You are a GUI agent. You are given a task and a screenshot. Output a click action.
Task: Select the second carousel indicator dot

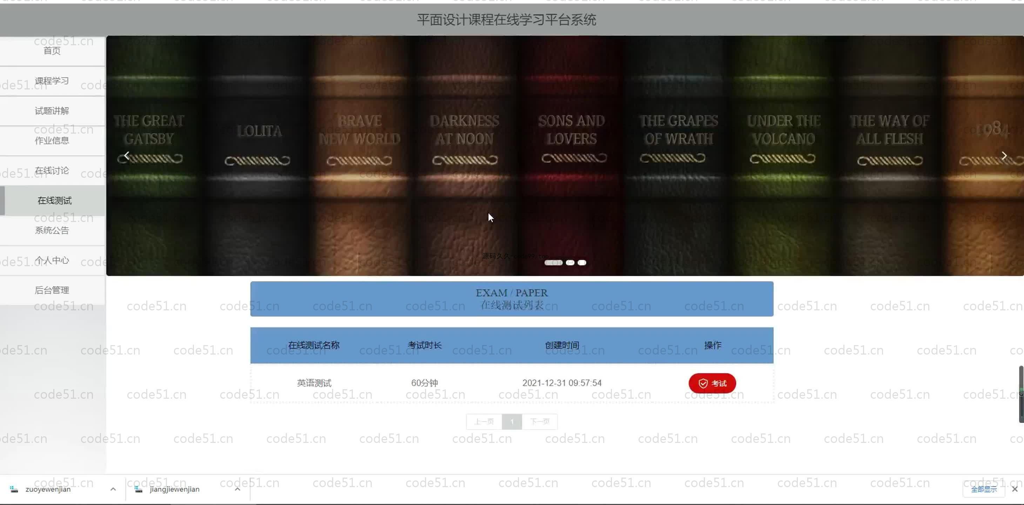click(x=570, y=262)
